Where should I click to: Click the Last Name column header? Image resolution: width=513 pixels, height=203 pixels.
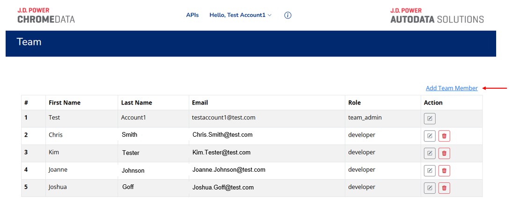pyautogui.click(x=136, y=103)
